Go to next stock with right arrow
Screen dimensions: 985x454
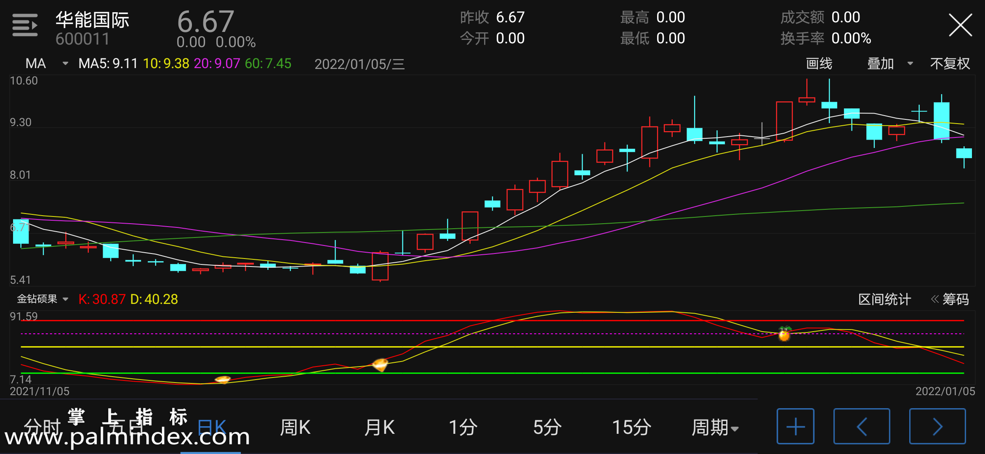pyautogui.click(x=937, y=426)
